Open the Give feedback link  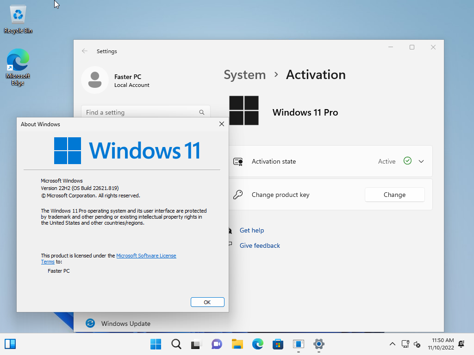coord(260,245)
